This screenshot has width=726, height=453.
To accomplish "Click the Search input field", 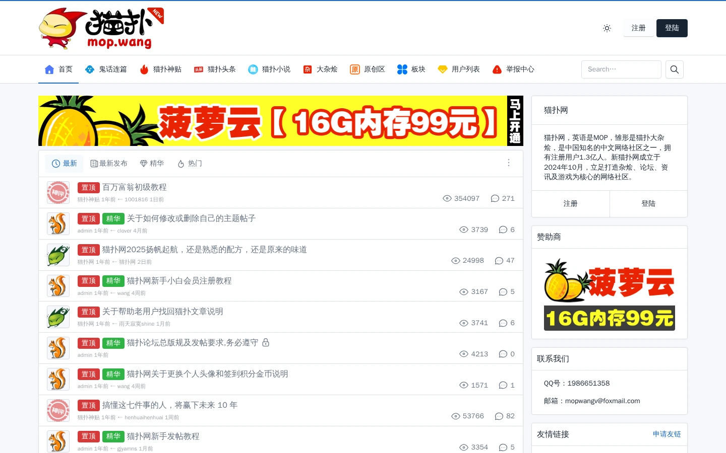I will [x=621, y=69].
